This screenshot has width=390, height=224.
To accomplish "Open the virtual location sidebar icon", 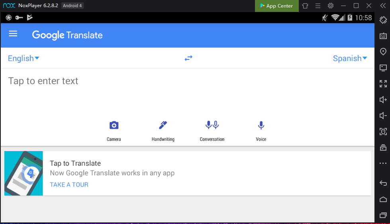I will [383, 51].
